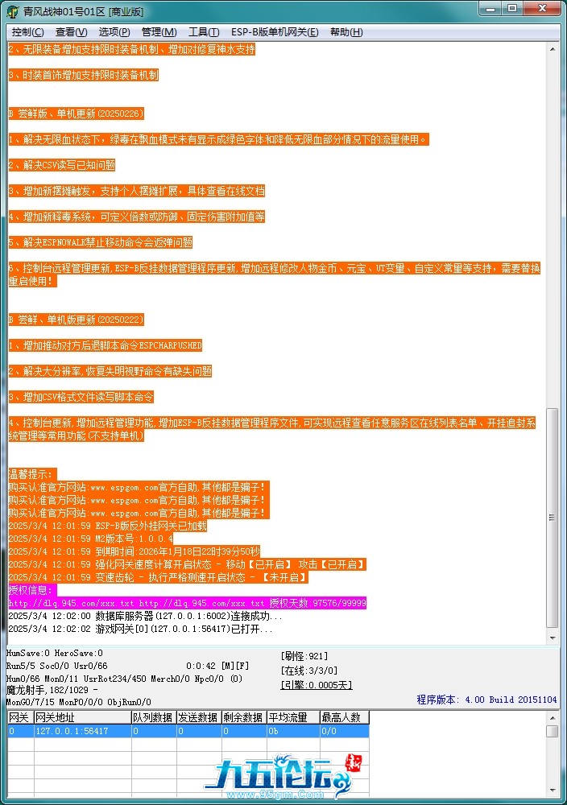This screenshot has width=567, height=805.
Task: Minimize the 青风战神 window
Action: pyautogui.click(x=491, y=9)
